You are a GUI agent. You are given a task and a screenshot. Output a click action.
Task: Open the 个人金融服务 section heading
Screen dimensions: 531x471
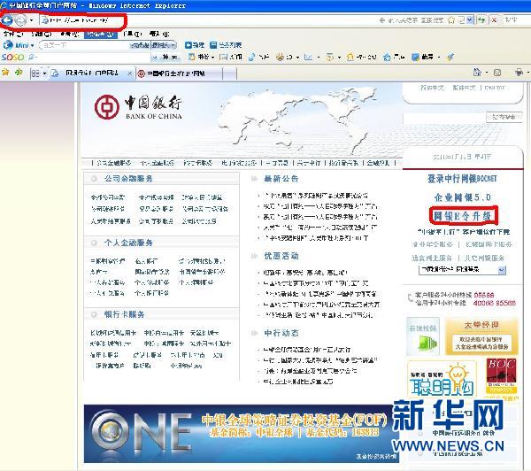(128, 243)
